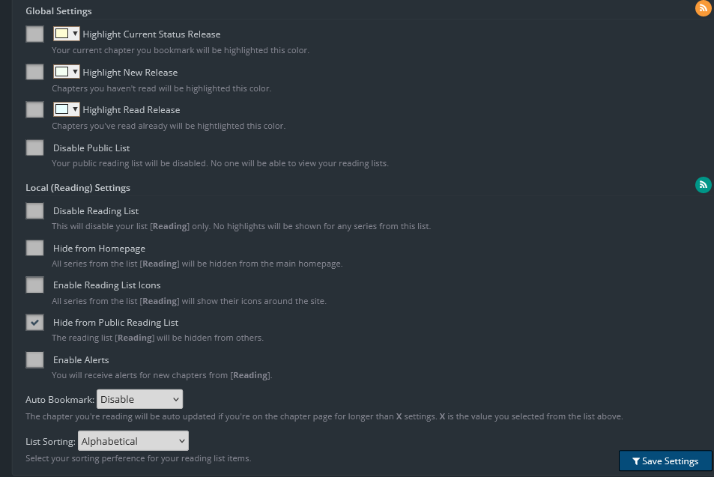Image resolution: width=714 pixels, height=477 pixels.
Task: Enable Hide from Homepage checkbox
Action: point(34,248)
